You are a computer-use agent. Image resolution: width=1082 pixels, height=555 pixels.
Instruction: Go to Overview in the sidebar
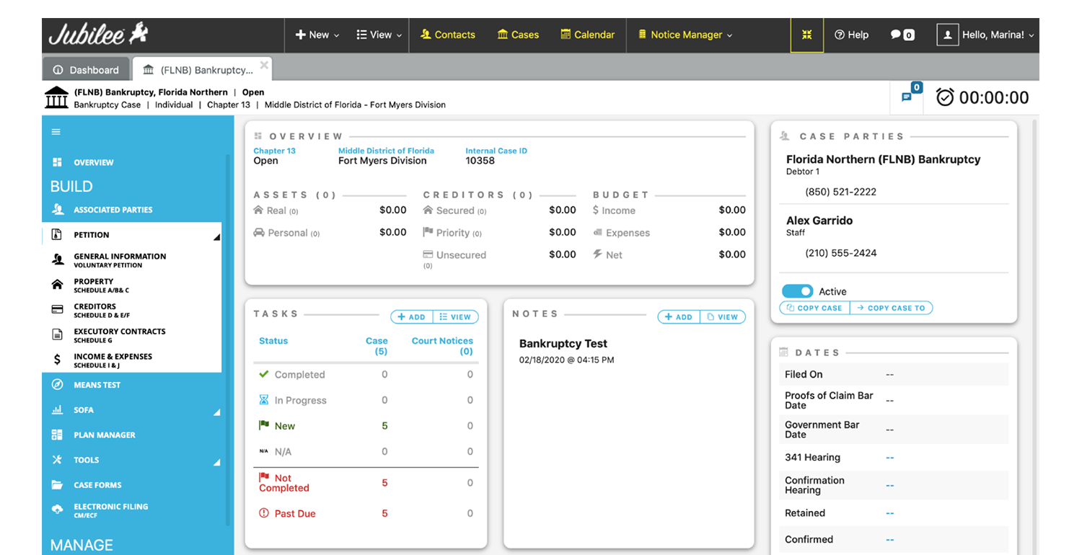[x=94, y=163]
